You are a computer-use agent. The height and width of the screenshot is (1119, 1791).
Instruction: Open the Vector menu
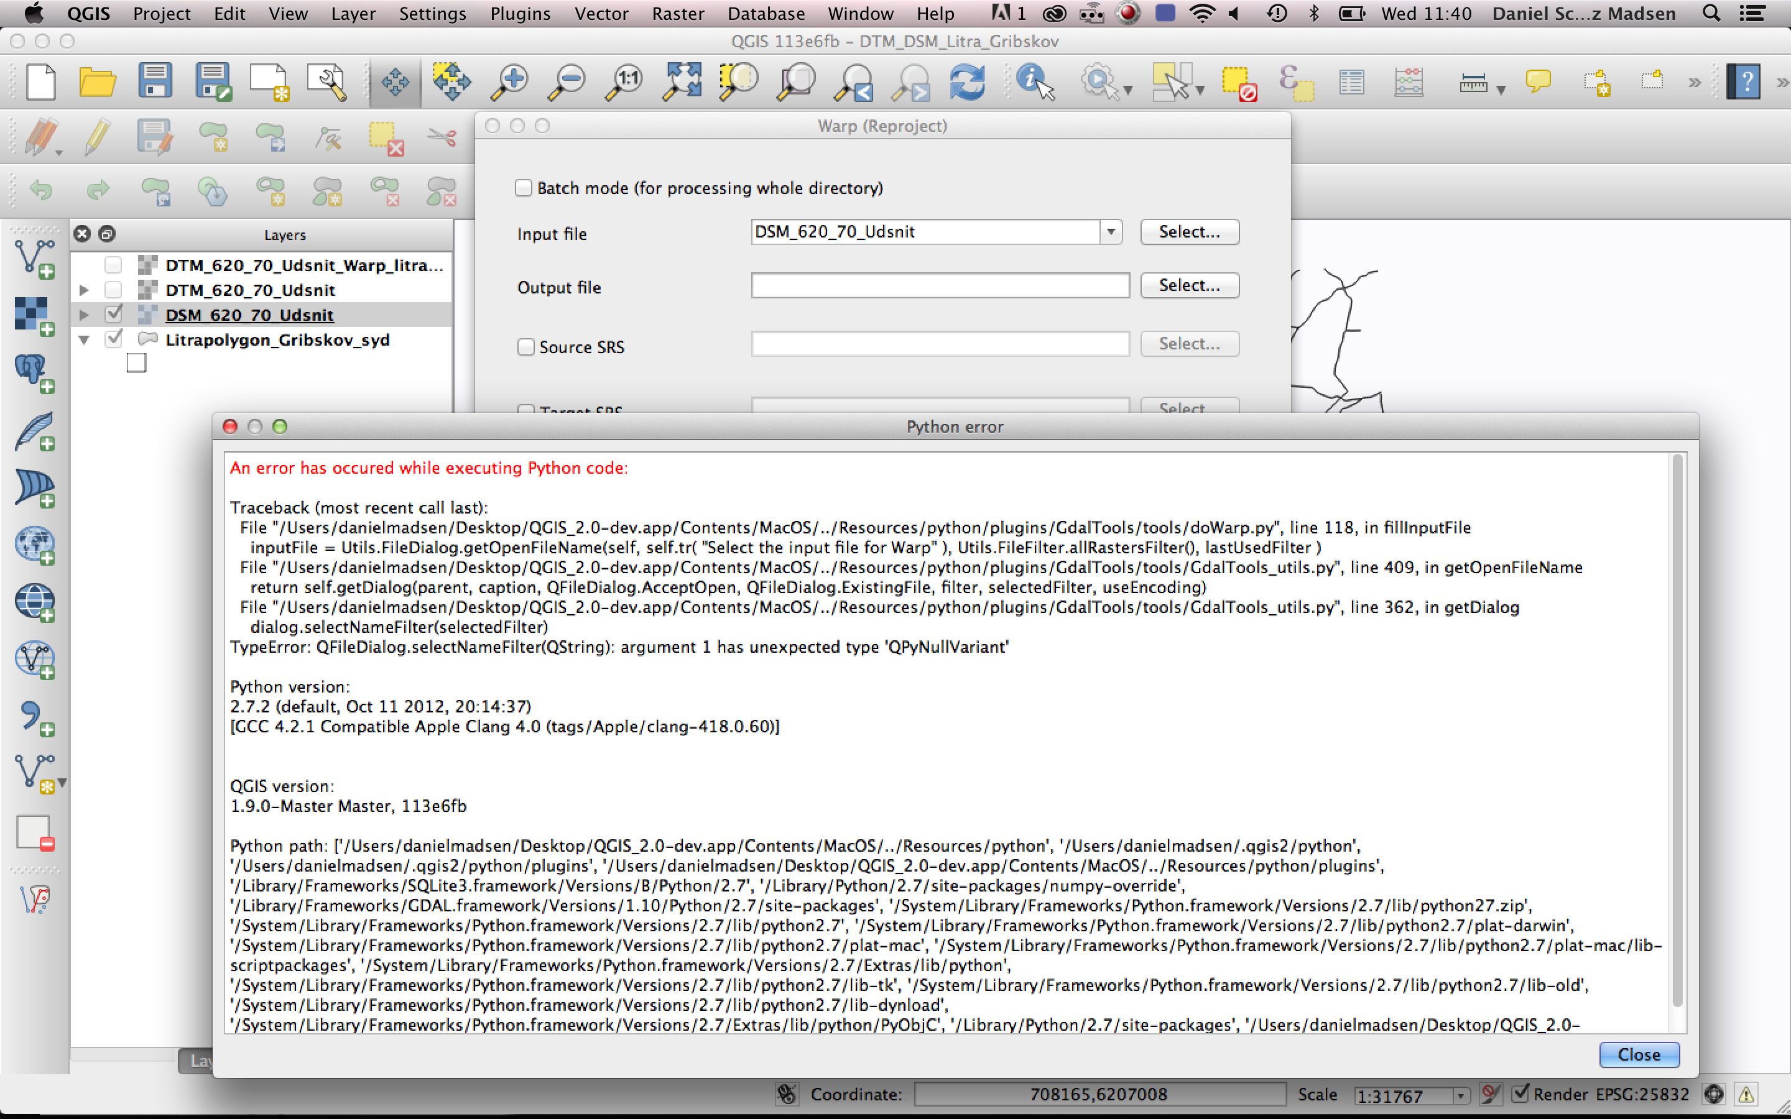point(601,13)
